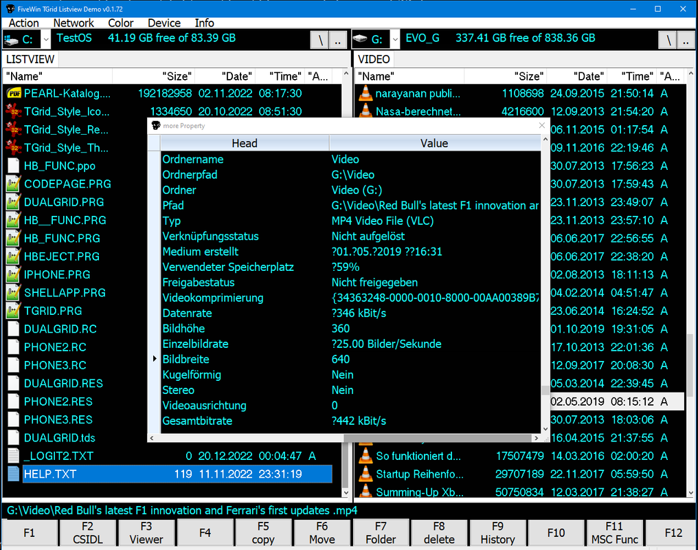
Task: Open the left C: drive dropdown
Action: [x=45, y=40]
